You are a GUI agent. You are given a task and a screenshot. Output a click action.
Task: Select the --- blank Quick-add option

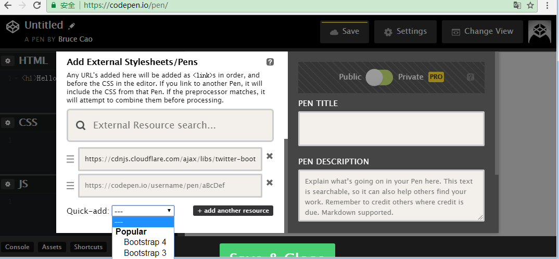[143, 222]
